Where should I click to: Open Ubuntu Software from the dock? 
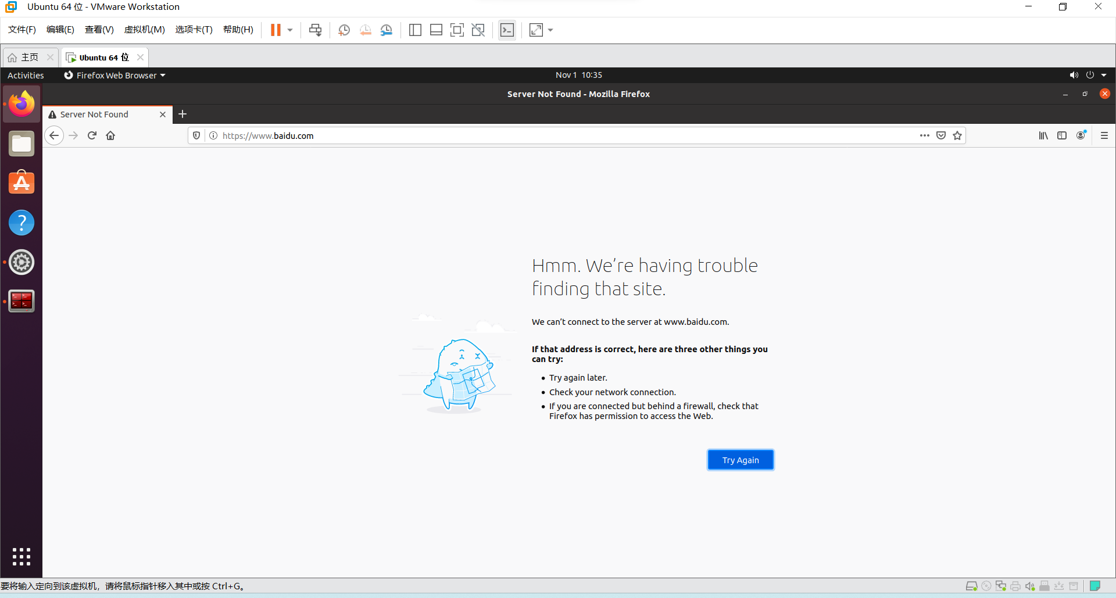pos(22,182)
